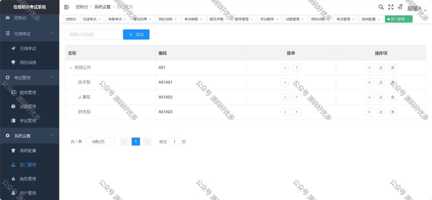The height and width of the screenshot is (200, 432).
Task: Delete the 技术部 row
Action: coord(393,82)
